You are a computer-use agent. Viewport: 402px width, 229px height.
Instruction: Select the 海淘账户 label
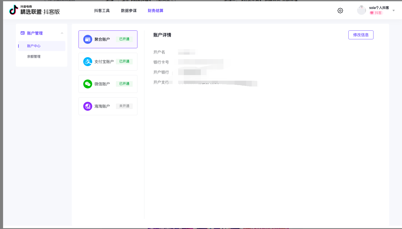(x=102, y=106)
